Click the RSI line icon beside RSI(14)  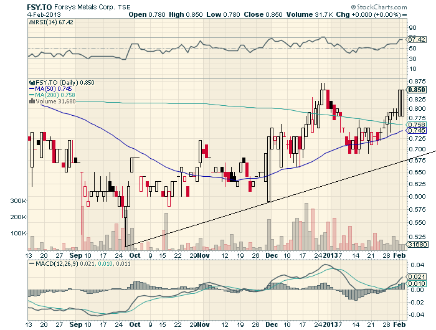coord(31,22)
